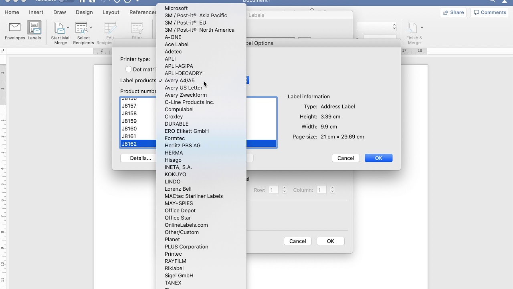
Task: Open the ribbon combo box beside Finish & Merge
Action: pos(377,26)
